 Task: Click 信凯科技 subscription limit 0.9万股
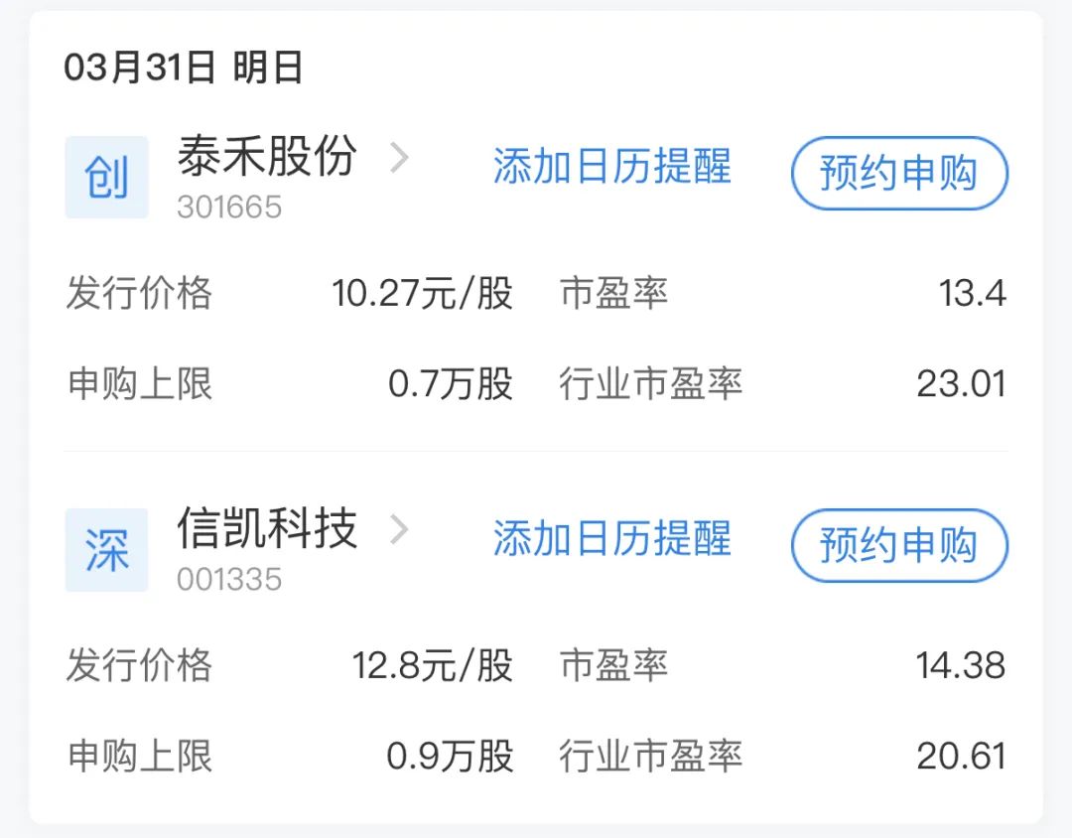click(450, 757)
